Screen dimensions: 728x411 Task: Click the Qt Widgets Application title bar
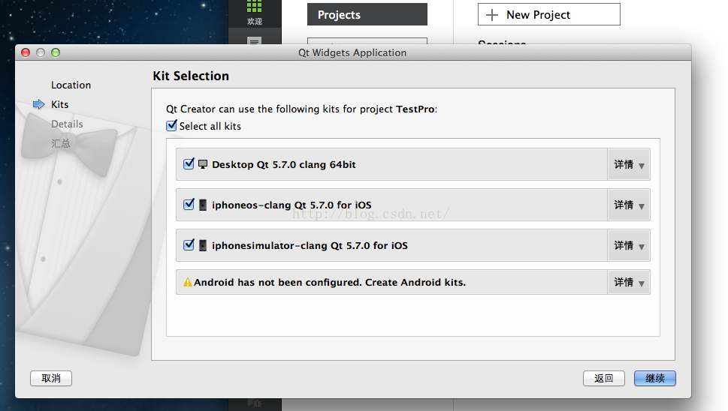[x=352, y=52]
